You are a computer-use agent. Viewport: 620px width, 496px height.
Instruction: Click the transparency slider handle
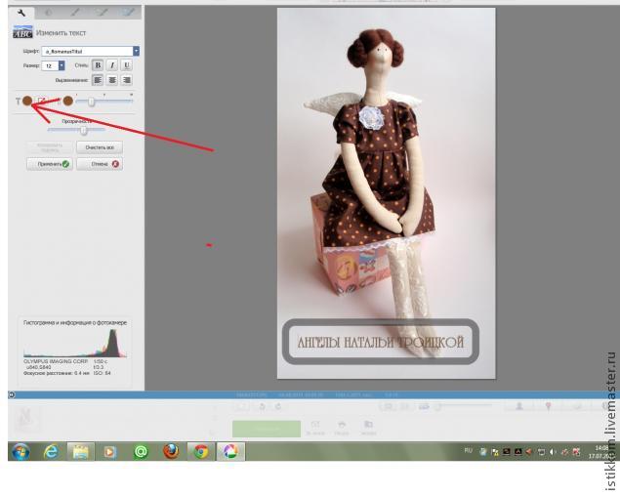(x=83, y=130)
